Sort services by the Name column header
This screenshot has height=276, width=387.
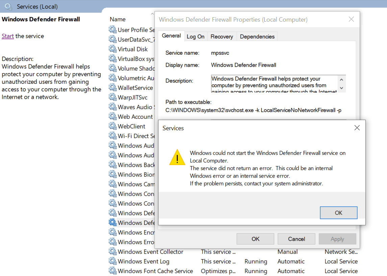point(118,19)
